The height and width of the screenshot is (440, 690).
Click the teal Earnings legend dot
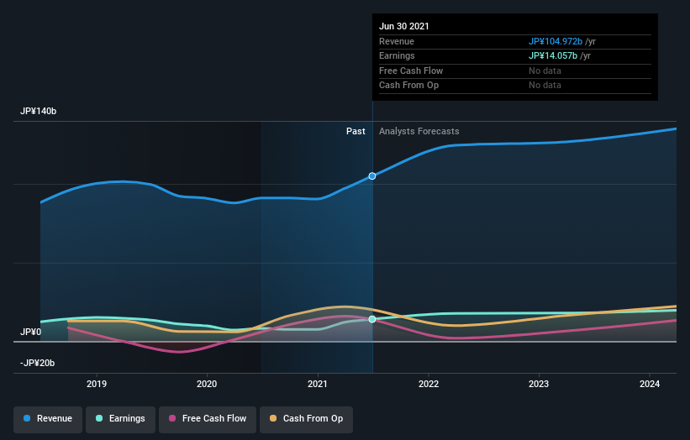coord(99,418)
